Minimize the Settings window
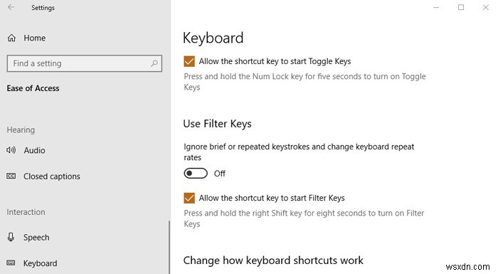 (436, 7)
